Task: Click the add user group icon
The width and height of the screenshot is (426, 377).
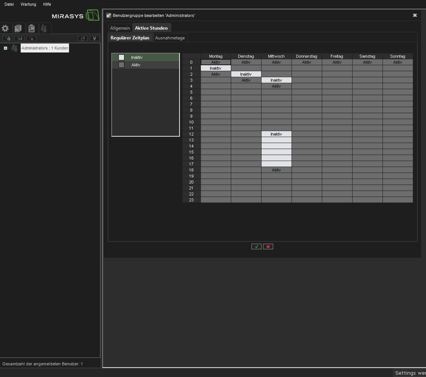Action: coord(19,38)
